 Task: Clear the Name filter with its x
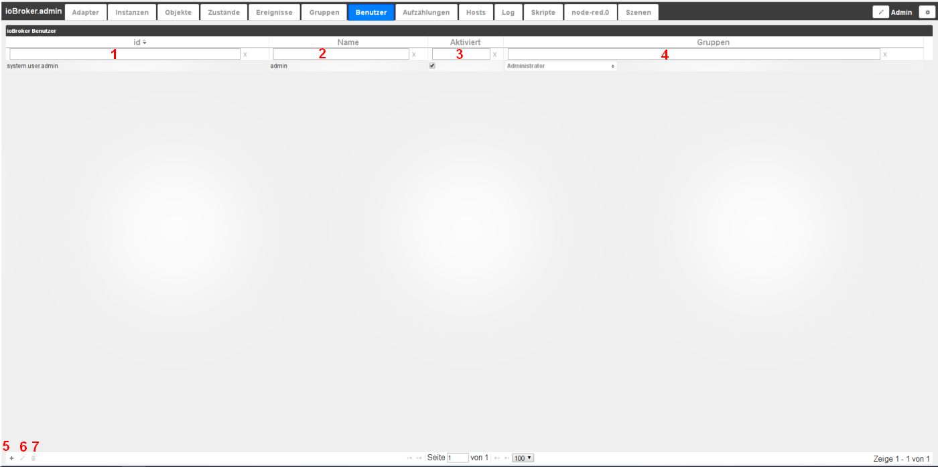point(413,54)
